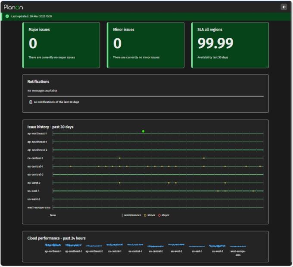The width and height of the screenshot is (293, 267).
Task: Click the 'Last updated: 20 Mar 2025' text
Action: click(31, 16)
